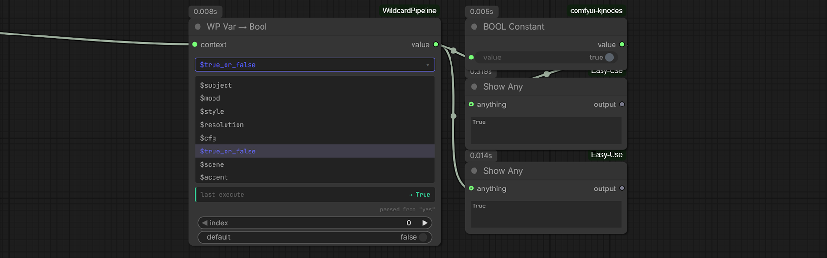Click the upper Show Any node (0.319s) True output text
The image size is (827, 258).
[x=479, y=122]
